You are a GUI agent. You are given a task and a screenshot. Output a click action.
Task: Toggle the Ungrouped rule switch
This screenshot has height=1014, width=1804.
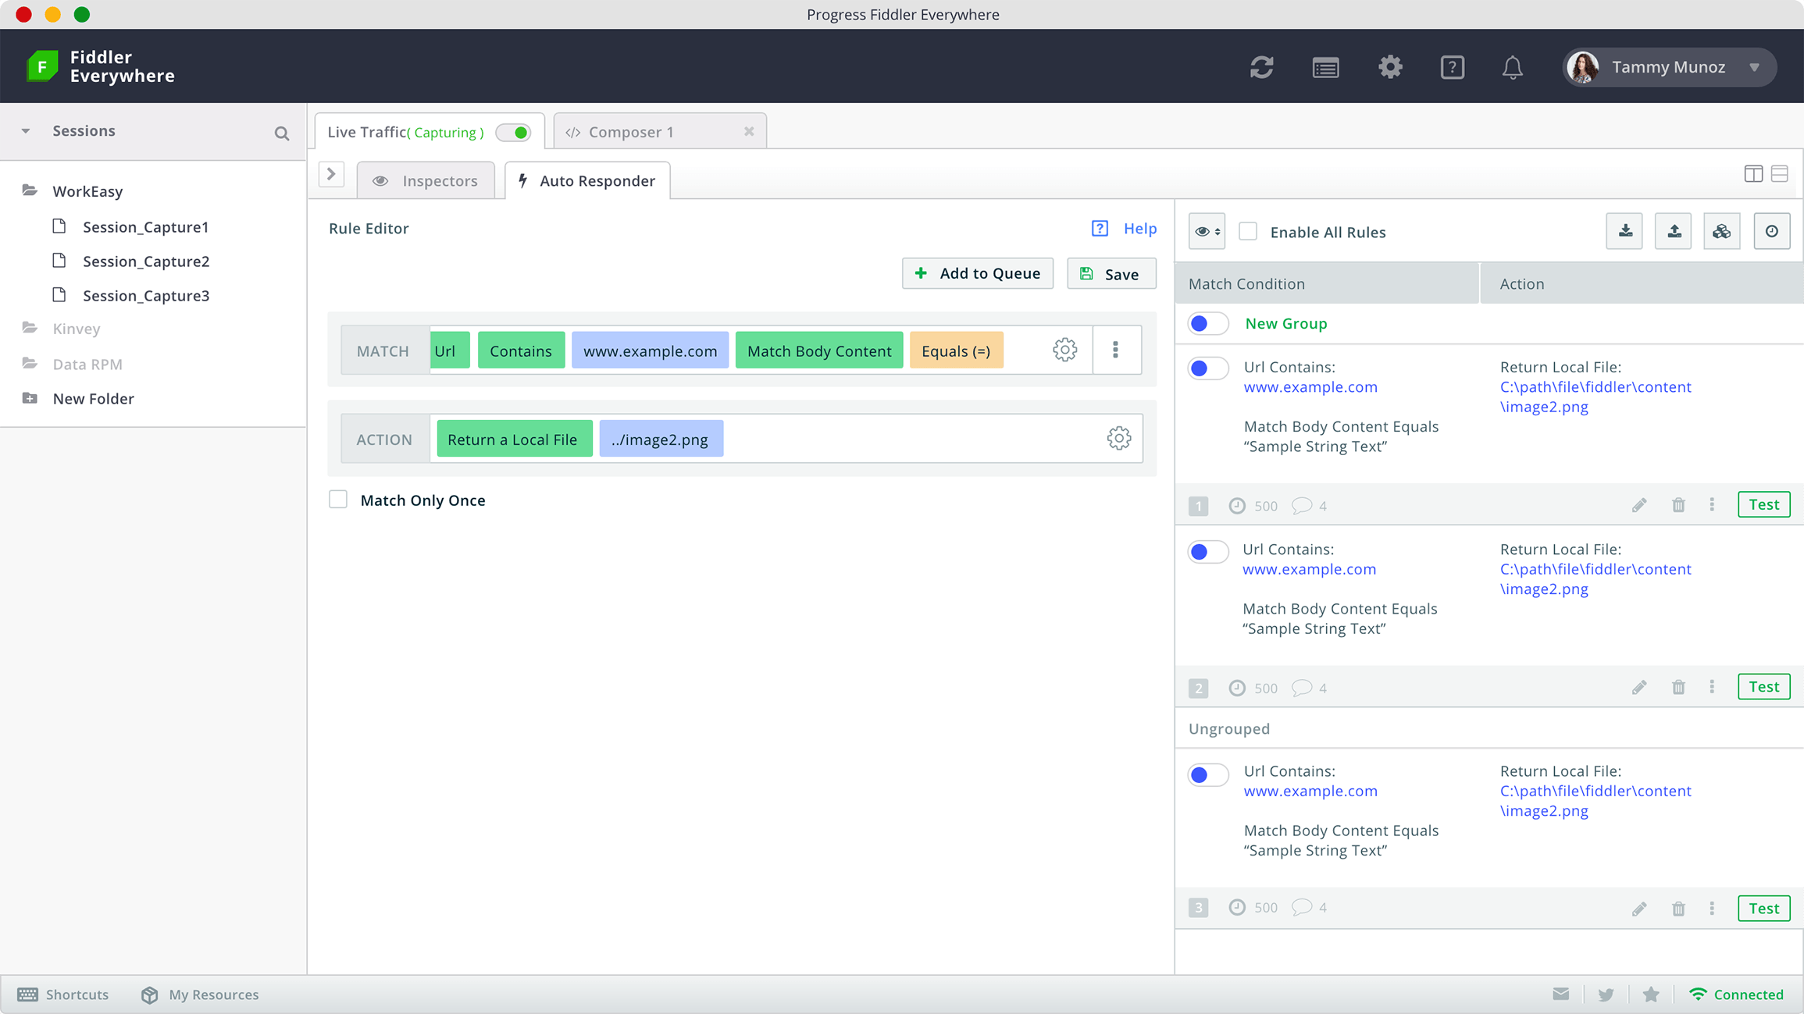tap(1208, 774)
